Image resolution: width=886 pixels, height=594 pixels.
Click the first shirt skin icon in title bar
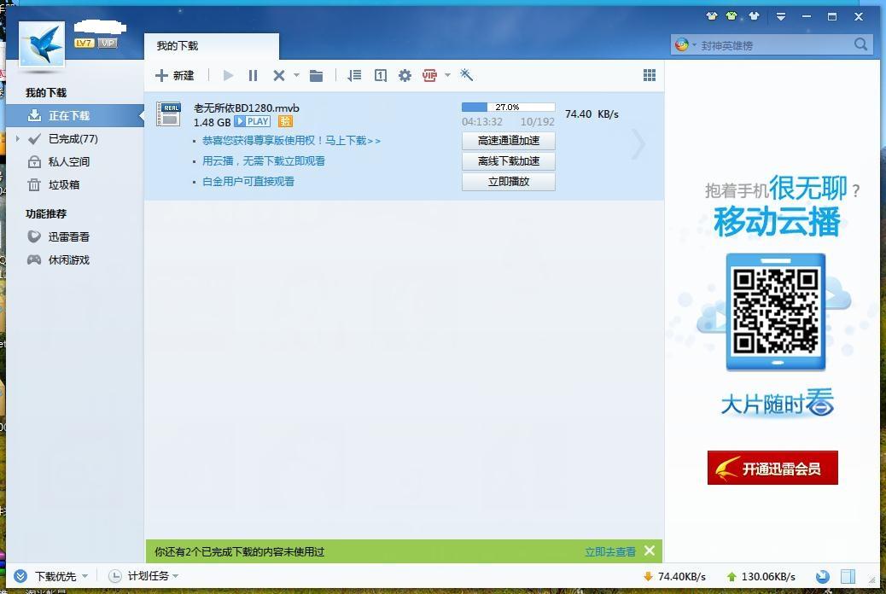coord(712,16)
